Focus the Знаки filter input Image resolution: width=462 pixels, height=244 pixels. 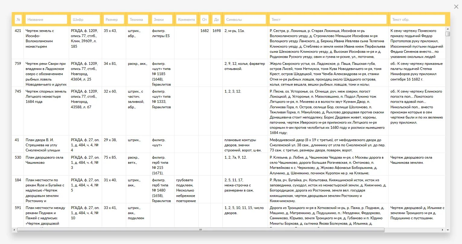(162, 19)
